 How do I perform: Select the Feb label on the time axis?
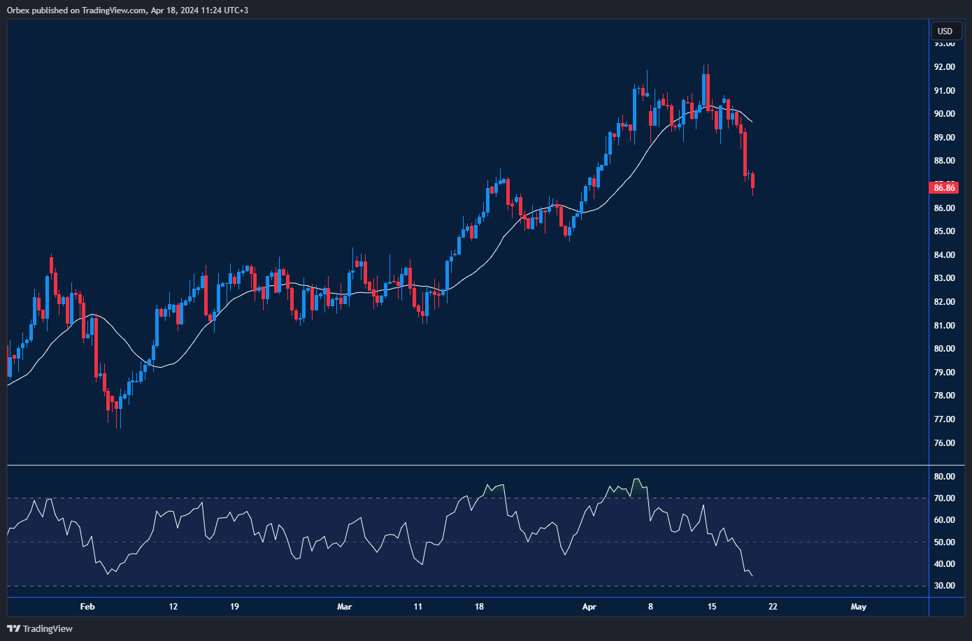point(87,607)
